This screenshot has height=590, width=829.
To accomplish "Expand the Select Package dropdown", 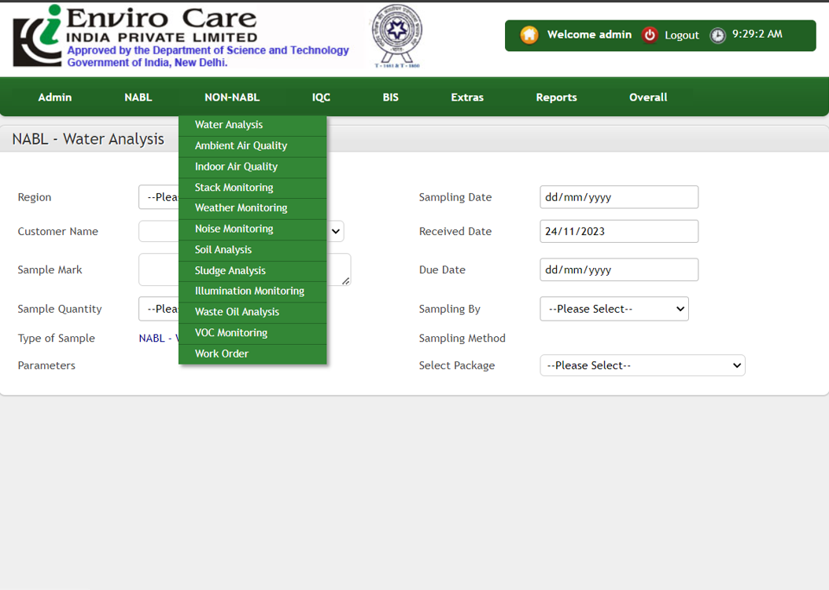I will click(642, 365).
